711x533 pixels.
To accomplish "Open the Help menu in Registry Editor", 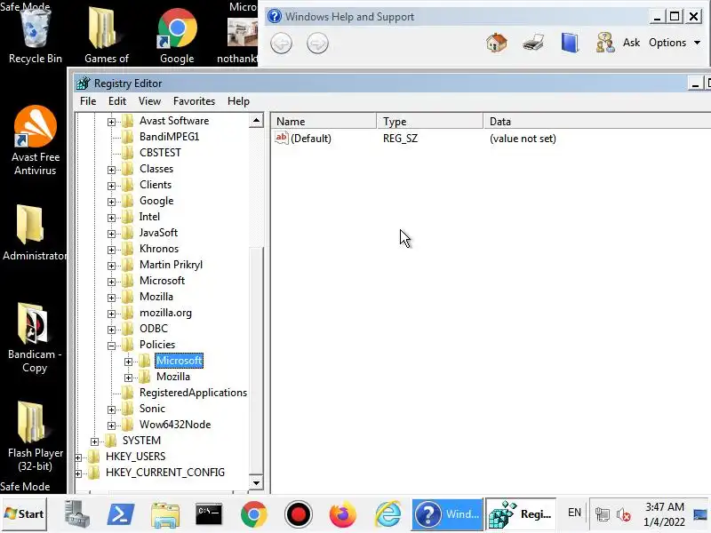I will 238,101.
